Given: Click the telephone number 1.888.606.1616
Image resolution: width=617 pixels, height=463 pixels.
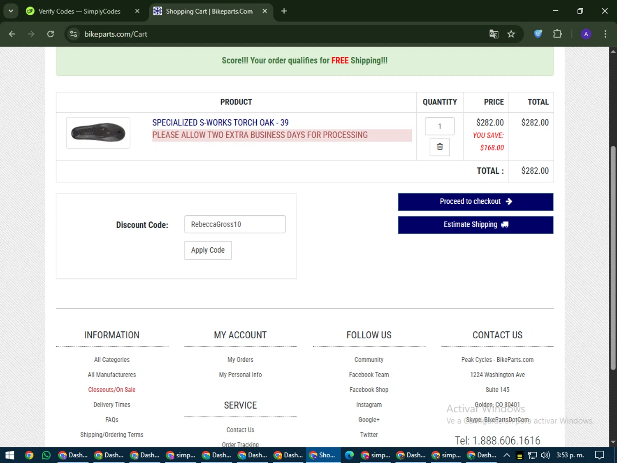Looking at the screenshot, I should (x=498, y=441).
